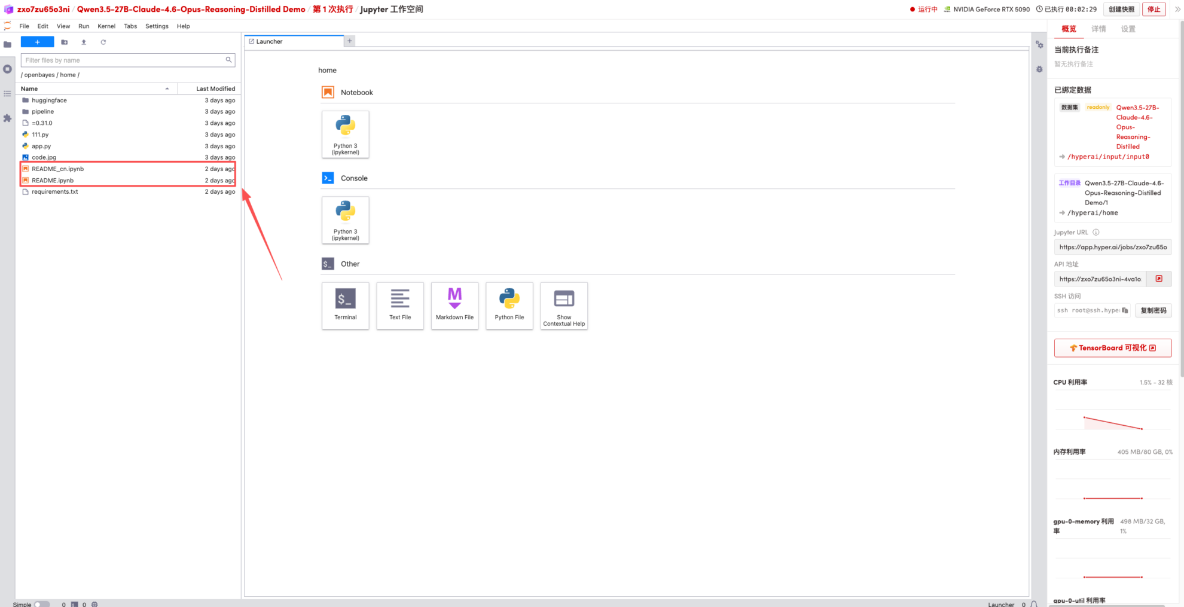Open the Terminal launcher icon
The image size is (1184, 607).
[345, 305]
